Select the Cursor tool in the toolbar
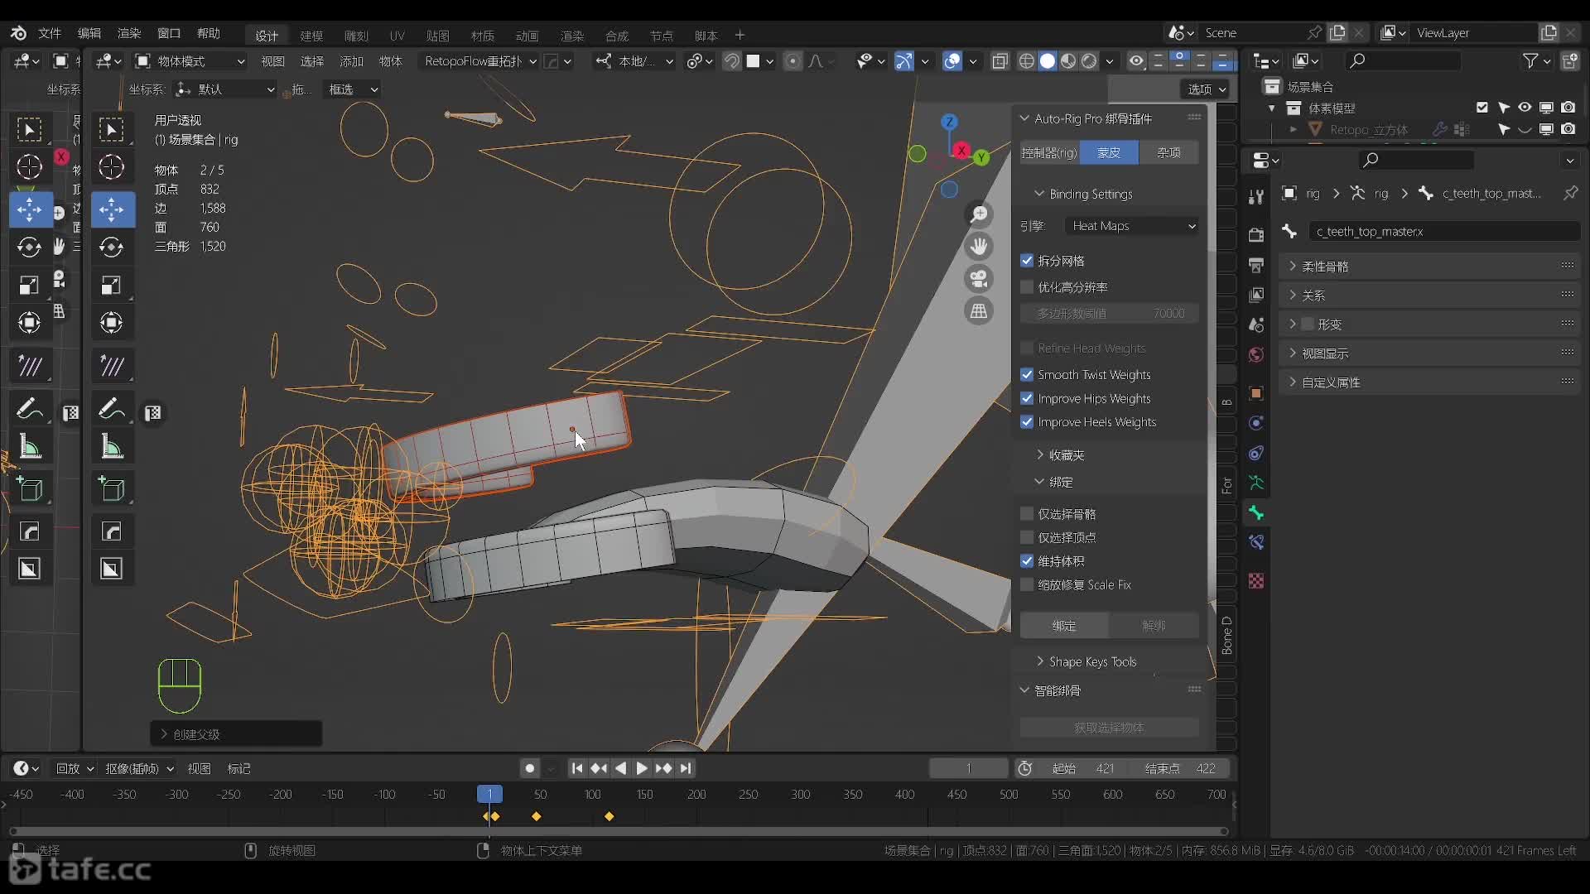The height and width of the screenshot is (894, 1590). click(111, 167)
